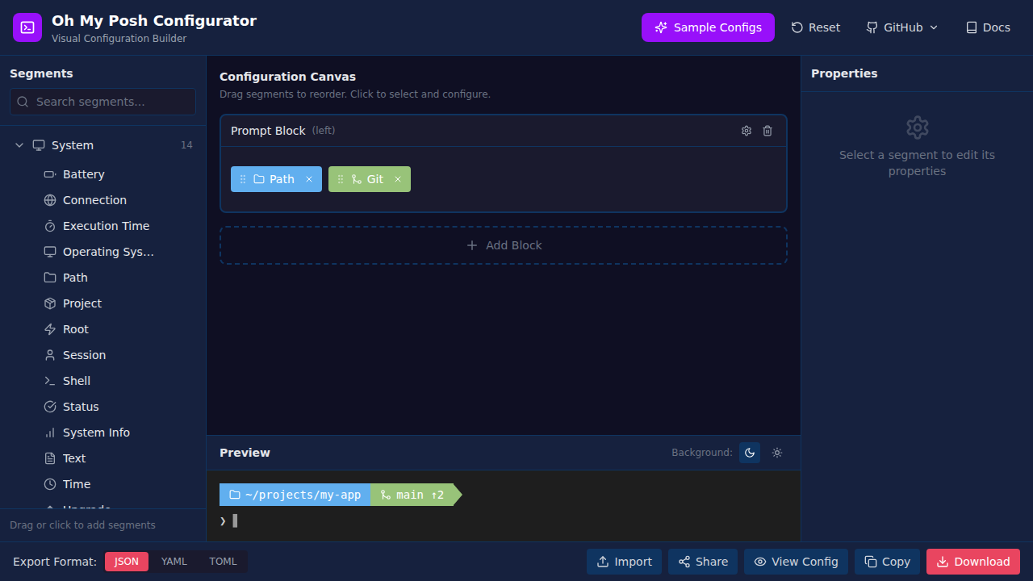This screenshot has height=581, width=1033.
Task: Open Prompt Block settings via gear icon
Action: (746, 130)
